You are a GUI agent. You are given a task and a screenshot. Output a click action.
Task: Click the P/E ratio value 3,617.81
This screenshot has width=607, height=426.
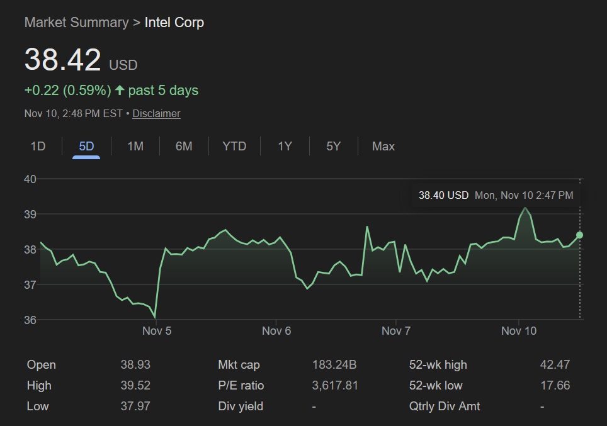(x=335, y=386)
